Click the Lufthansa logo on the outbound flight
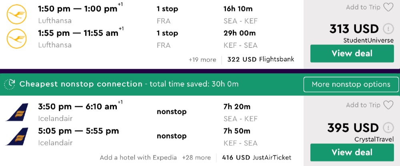Image resolution: width=400 pixels, height=166 pixels. pos(16,15)
